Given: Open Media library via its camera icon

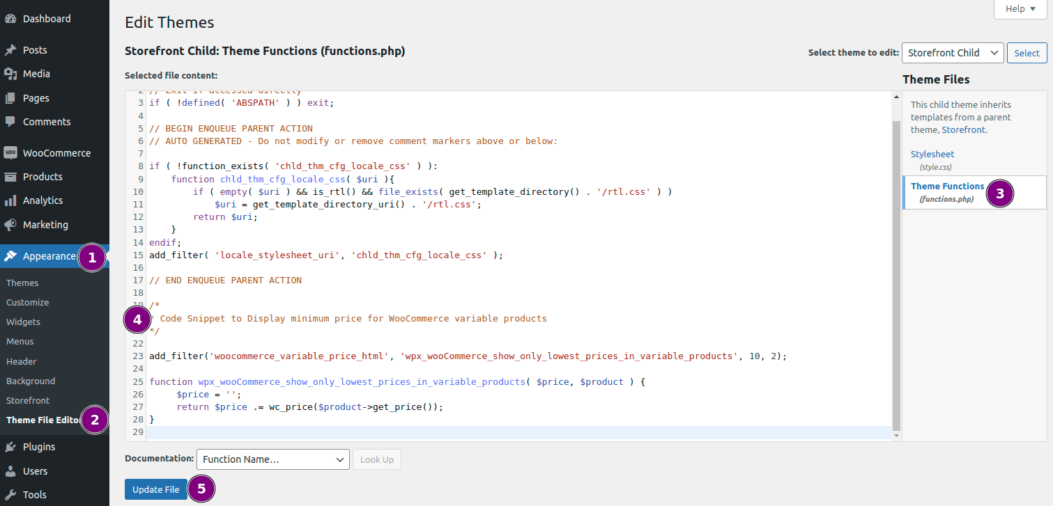Looking at the screenshot, I should [12, 74].
